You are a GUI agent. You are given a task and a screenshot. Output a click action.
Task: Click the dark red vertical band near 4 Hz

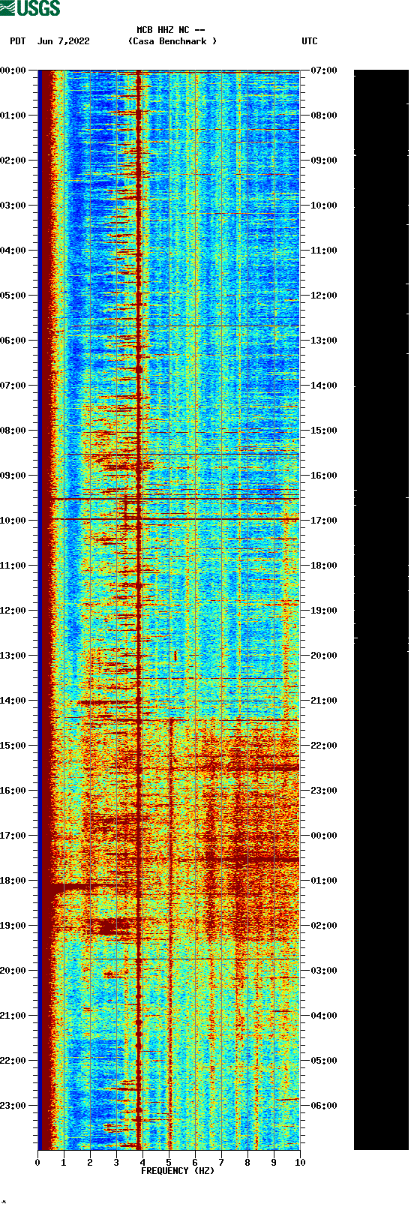pos(139,610)
